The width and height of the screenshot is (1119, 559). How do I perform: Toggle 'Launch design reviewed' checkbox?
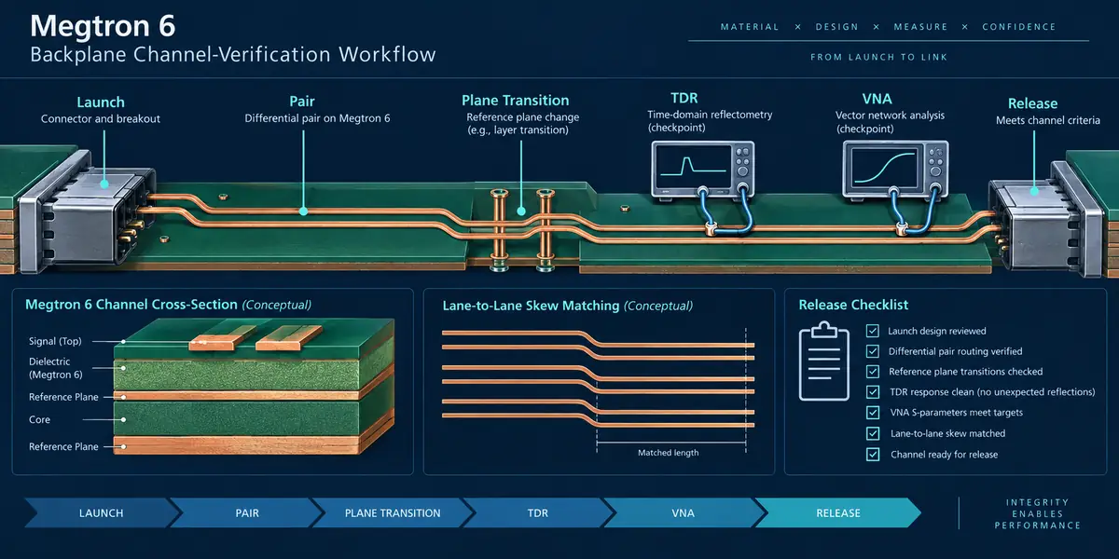[x=873, y=331]
